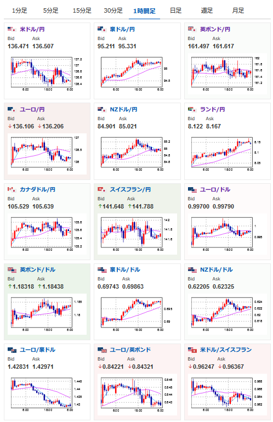Click the EU/Japan flag icon beside ユーロ/円
Image resolution: width=273 pixels, height=422 pixels.
[12, 109]
